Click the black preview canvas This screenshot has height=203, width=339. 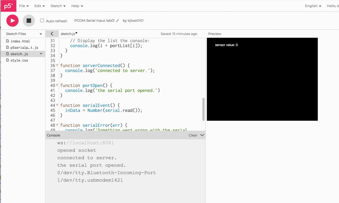262,79
